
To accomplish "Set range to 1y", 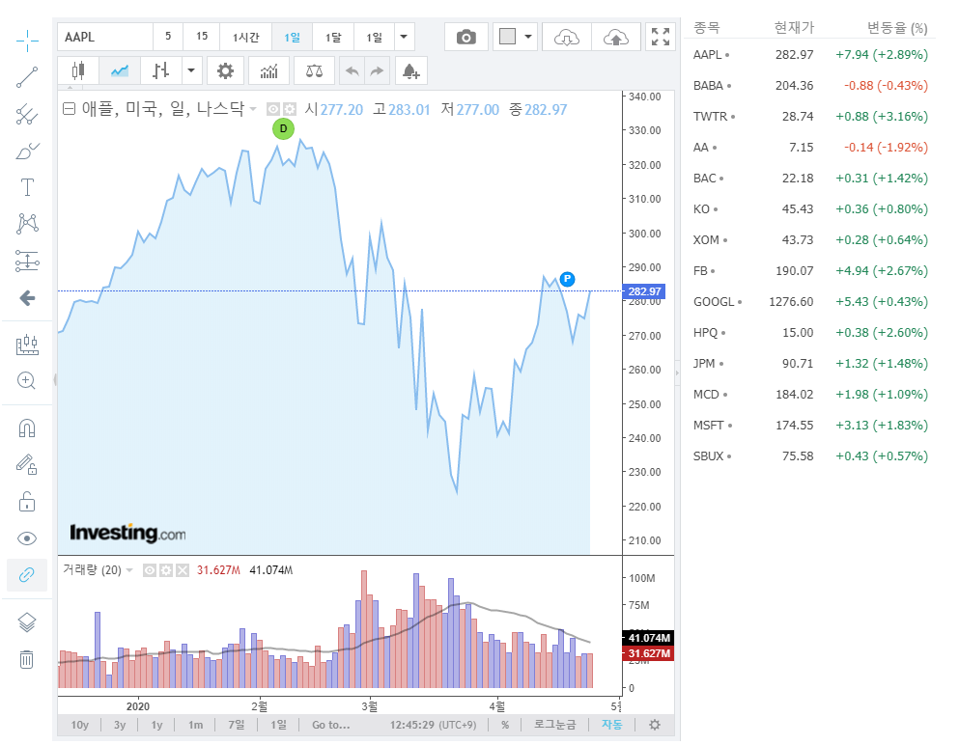I will pyautogui.click(x=157, y=725).
